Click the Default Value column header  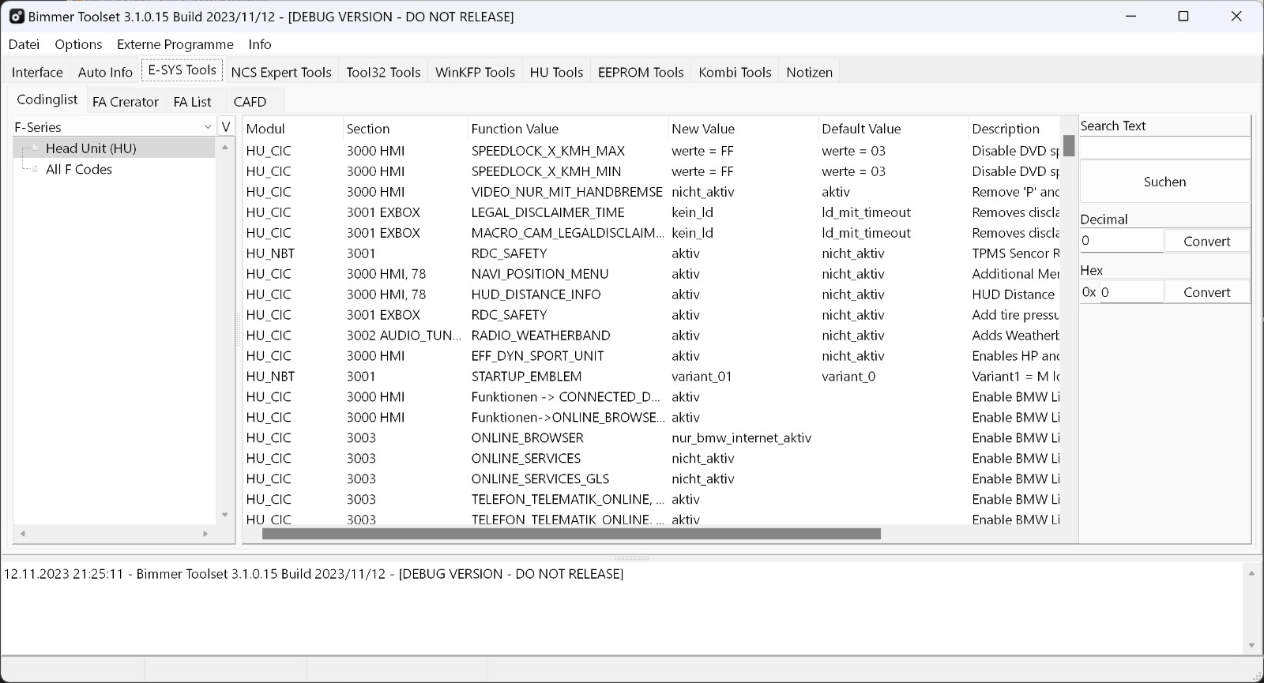coord(893,129)
